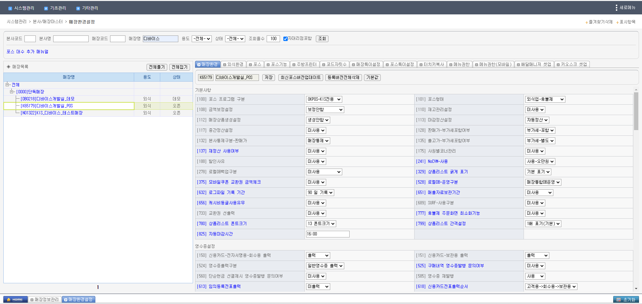The width and height of the screenshot is (642, 304).
Task: Switch to the 외식환경 tab
Action: tap(234, 64)
